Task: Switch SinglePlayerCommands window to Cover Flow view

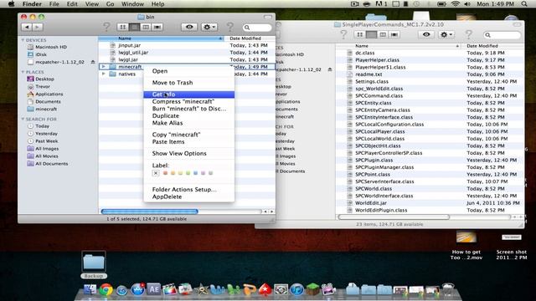Action: click(394, 34)
